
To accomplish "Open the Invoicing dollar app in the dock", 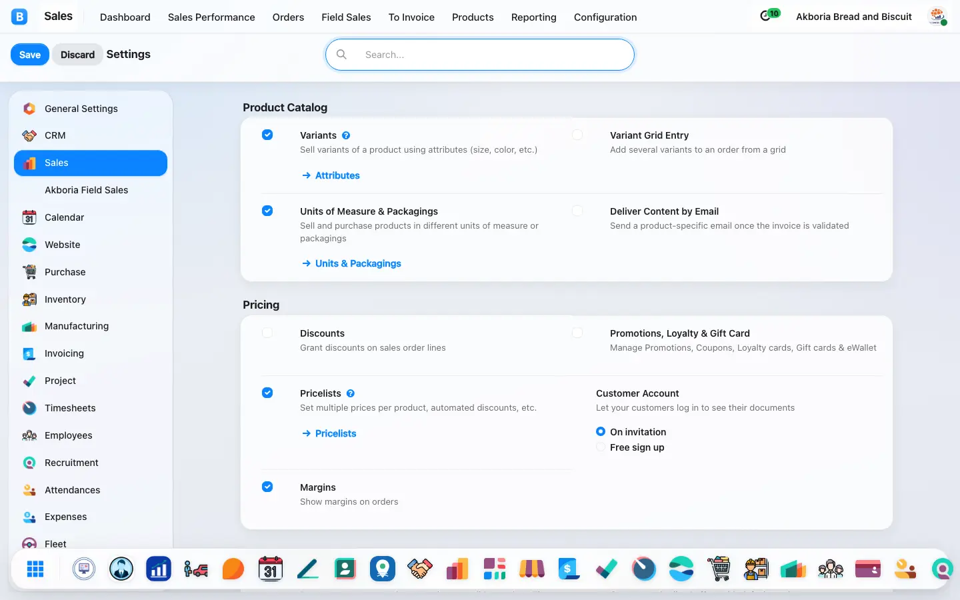I will pos(569,569).
